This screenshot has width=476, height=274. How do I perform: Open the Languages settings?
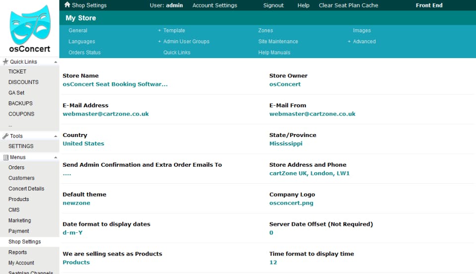pos(82,41)
